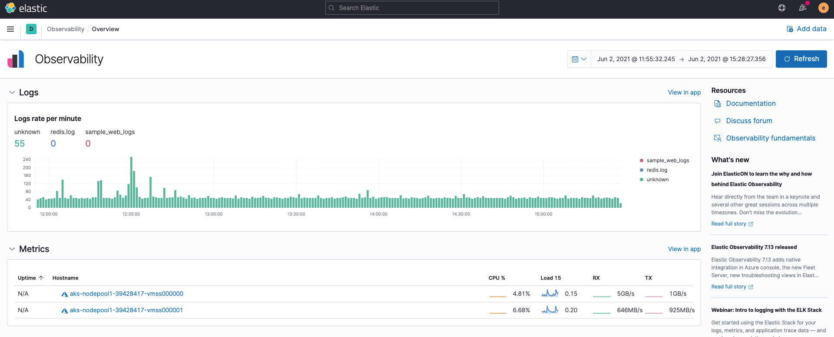
Task: Click the Elastic Observability 7.13 released headline
Action: (754, 247)
